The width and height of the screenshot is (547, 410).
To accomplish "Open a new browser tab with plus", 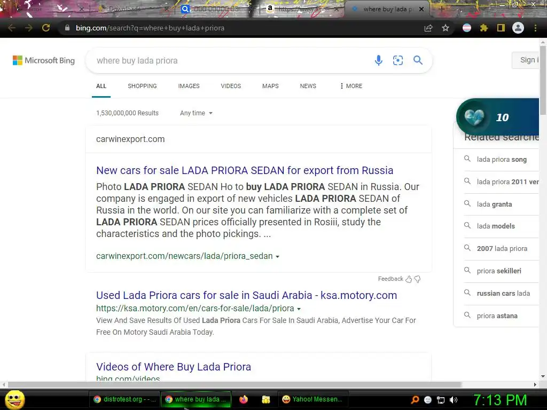I will (441, 9).
